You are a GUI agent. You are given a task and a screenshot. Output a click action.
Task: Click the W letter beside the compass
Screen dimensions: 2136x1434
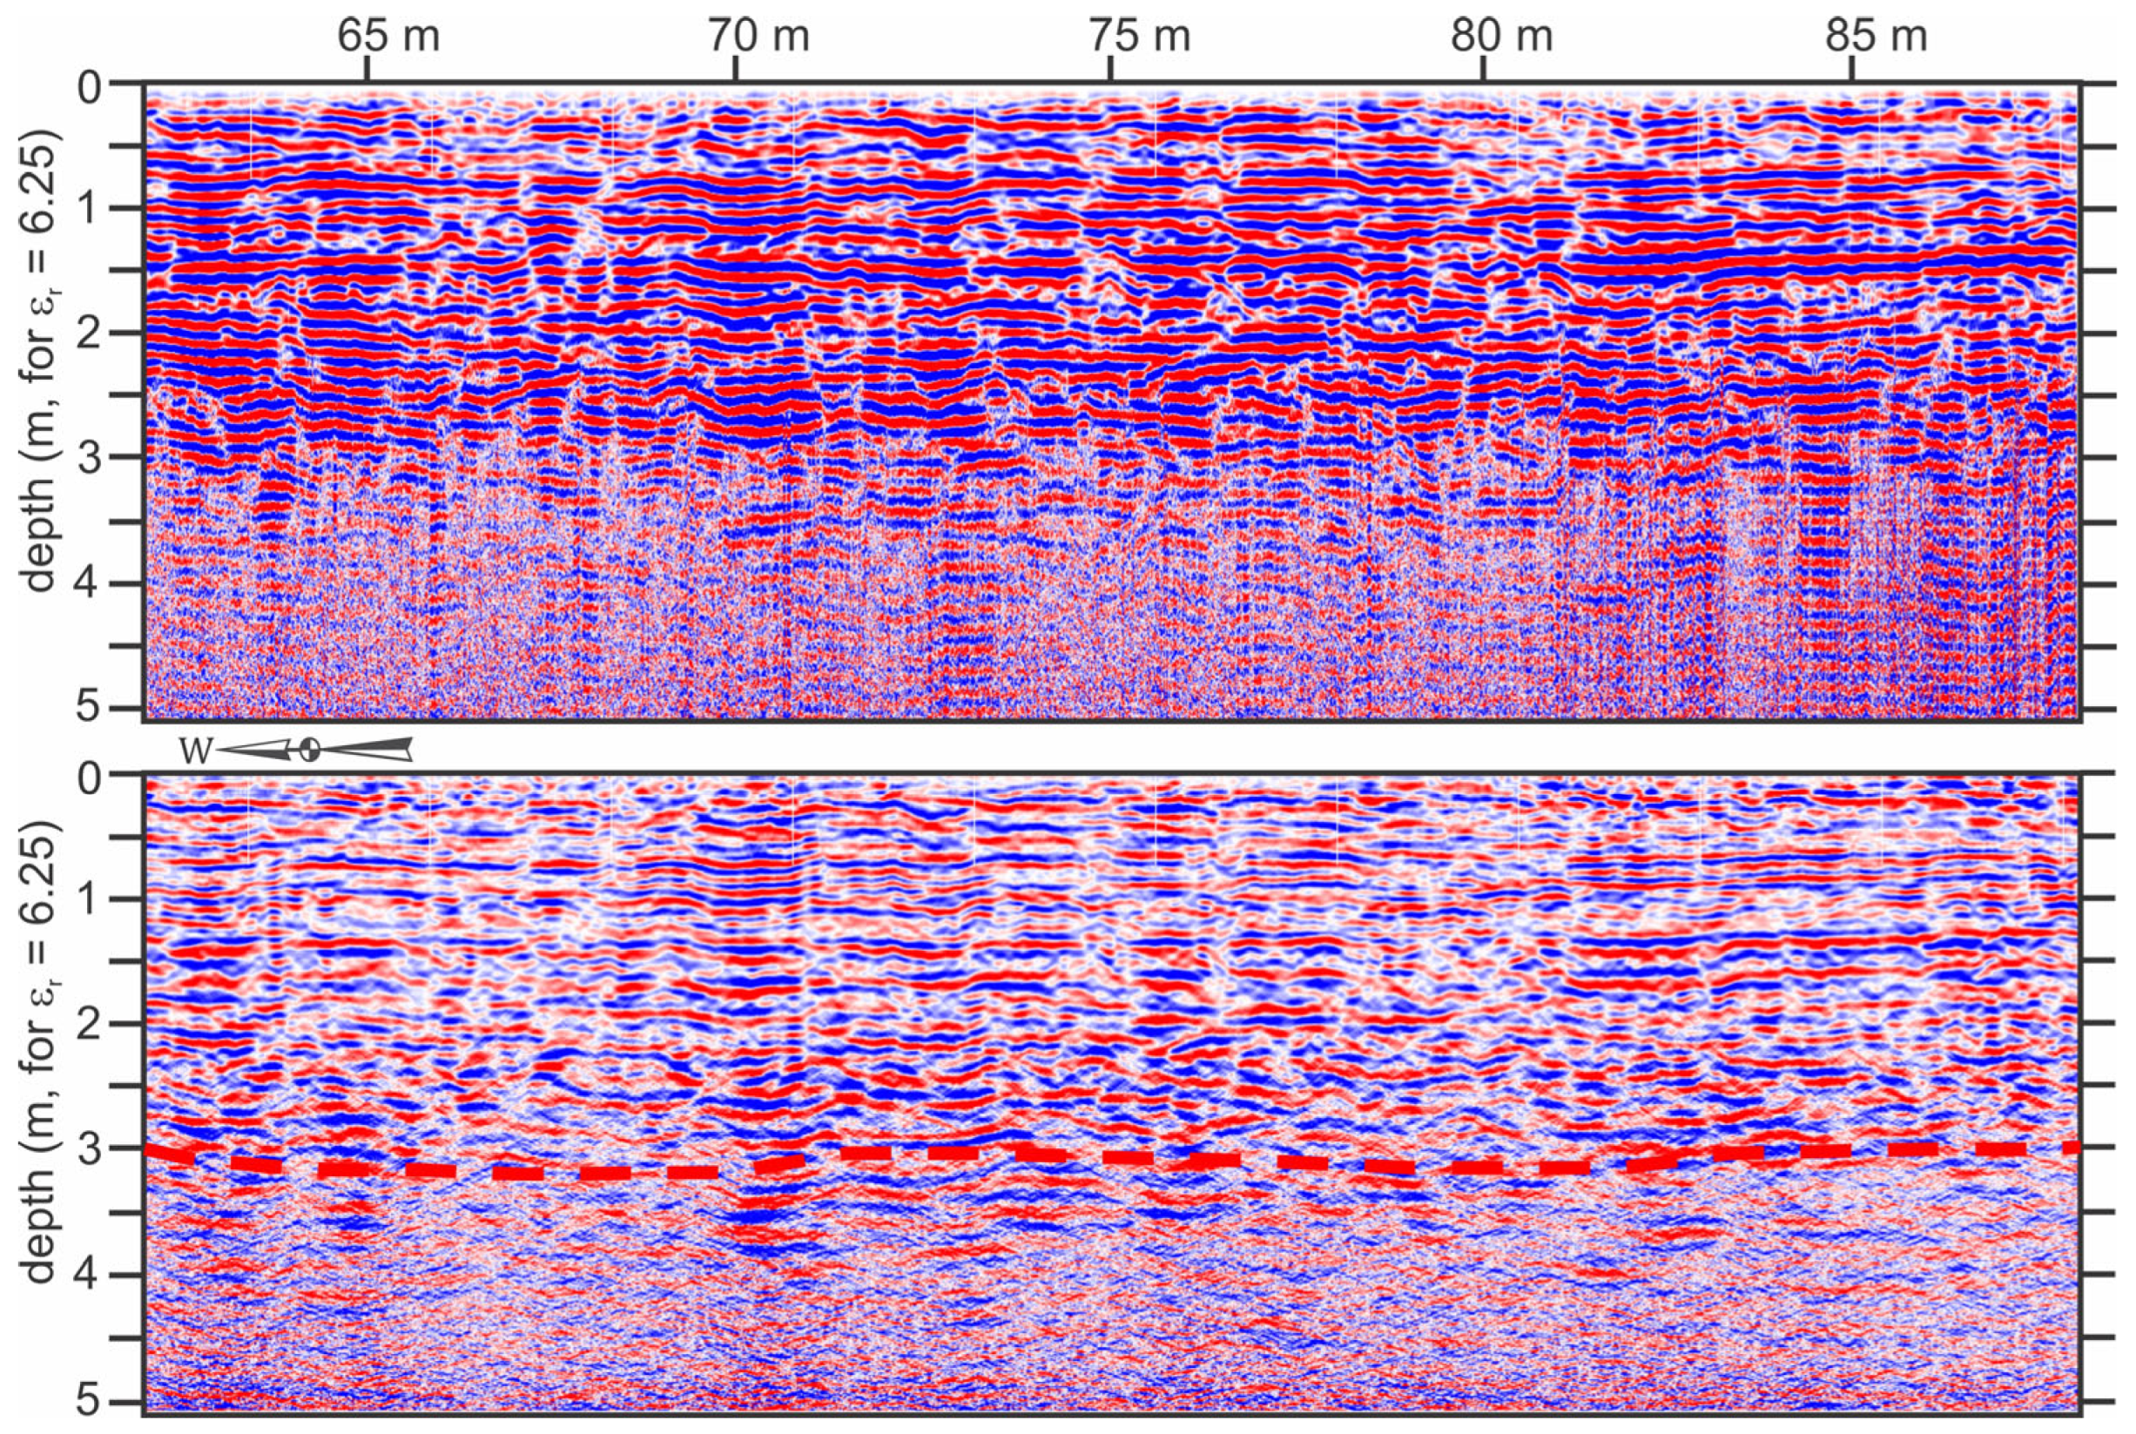(x=196, y=751)
